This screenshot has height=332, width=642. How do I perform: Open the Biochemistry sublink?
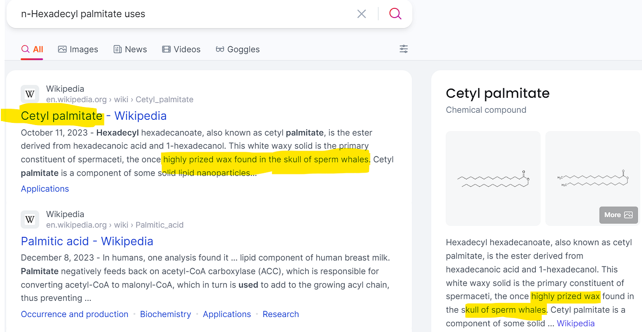pos(165,314)
